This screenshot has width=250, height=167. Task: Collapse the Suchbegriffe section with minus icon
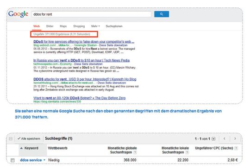[11, 139]
